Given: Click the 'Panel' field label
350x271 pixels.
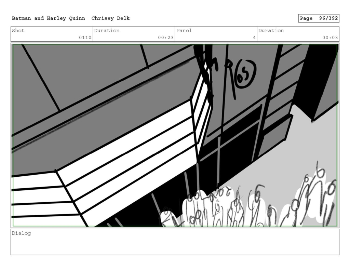Looking at the screenshot, I should [x=184, y=30].
